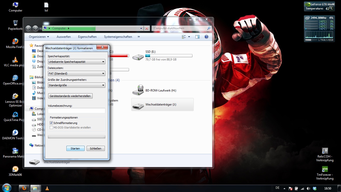341x192 pixels.
Task: Click the Volumebezeichnung text field
Action: (76, 110)
